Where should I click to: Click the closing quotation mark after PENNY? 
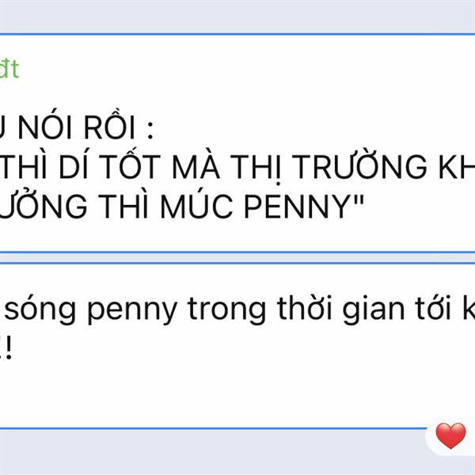(x=358, y=199)
